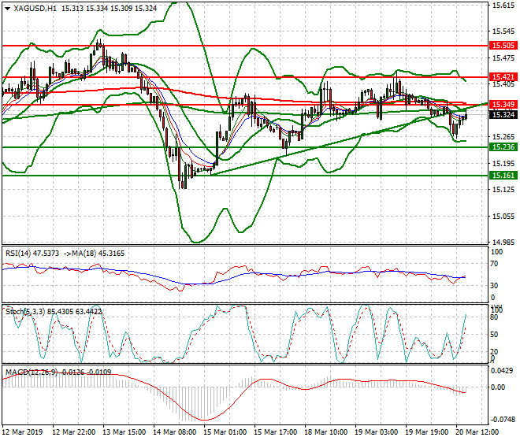Viewport: 520px width, 441px height.
Task: Click the 19 Mar 19:00 time label
Action: pyautogui.click(x=426, y=432)
